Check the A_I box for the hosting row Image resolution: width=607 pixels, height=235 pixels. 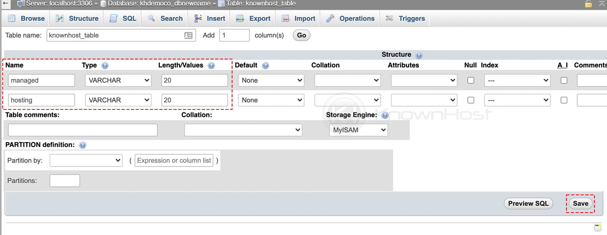pyautogui.click(x=564, y=100)
